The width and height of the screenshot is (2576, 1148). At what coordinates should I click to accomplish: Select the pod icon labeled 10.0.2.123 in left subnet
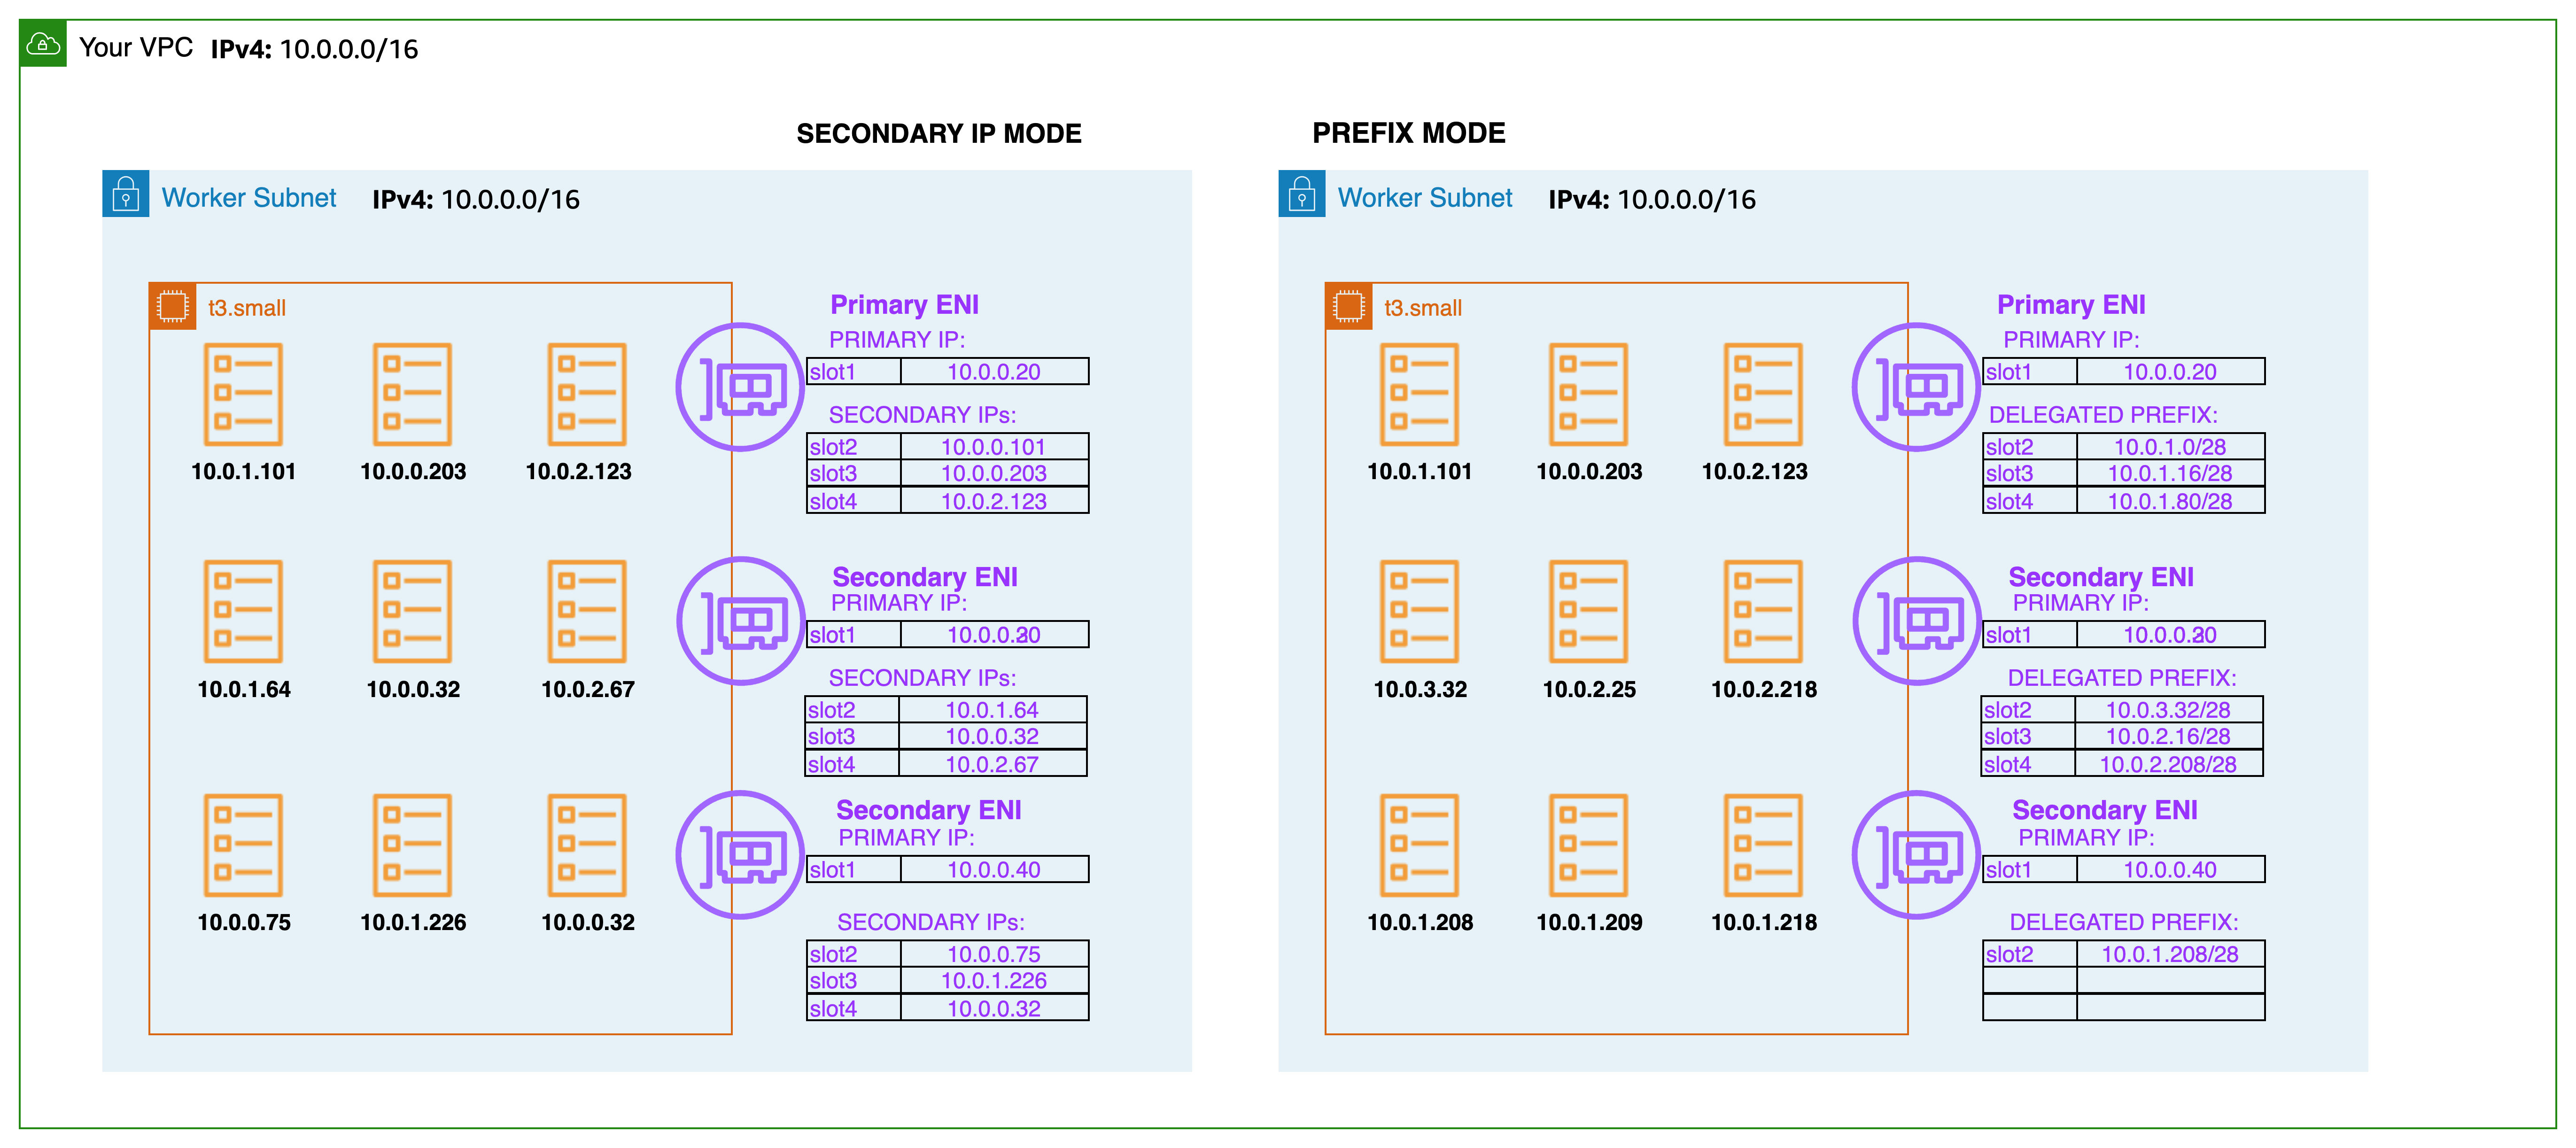[586, 393]
